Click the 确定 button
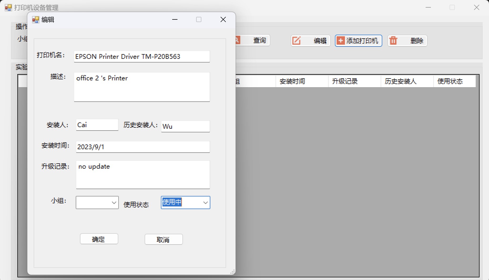489x280 pixels. tap(99, 239)
